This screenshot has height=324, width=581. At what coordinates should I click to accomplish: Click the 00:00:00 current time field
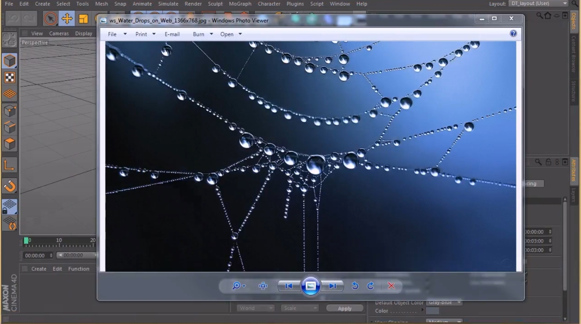(38, 255)
